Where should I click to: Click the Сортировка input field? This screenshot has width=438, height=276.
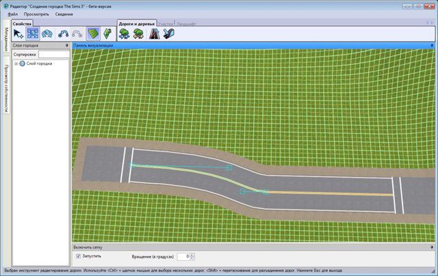(x=51, y=53)
